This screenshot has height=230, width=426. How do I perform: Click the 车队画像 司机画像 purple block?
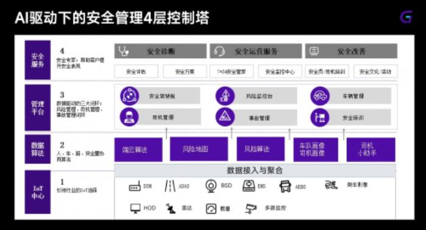[316, 149]
